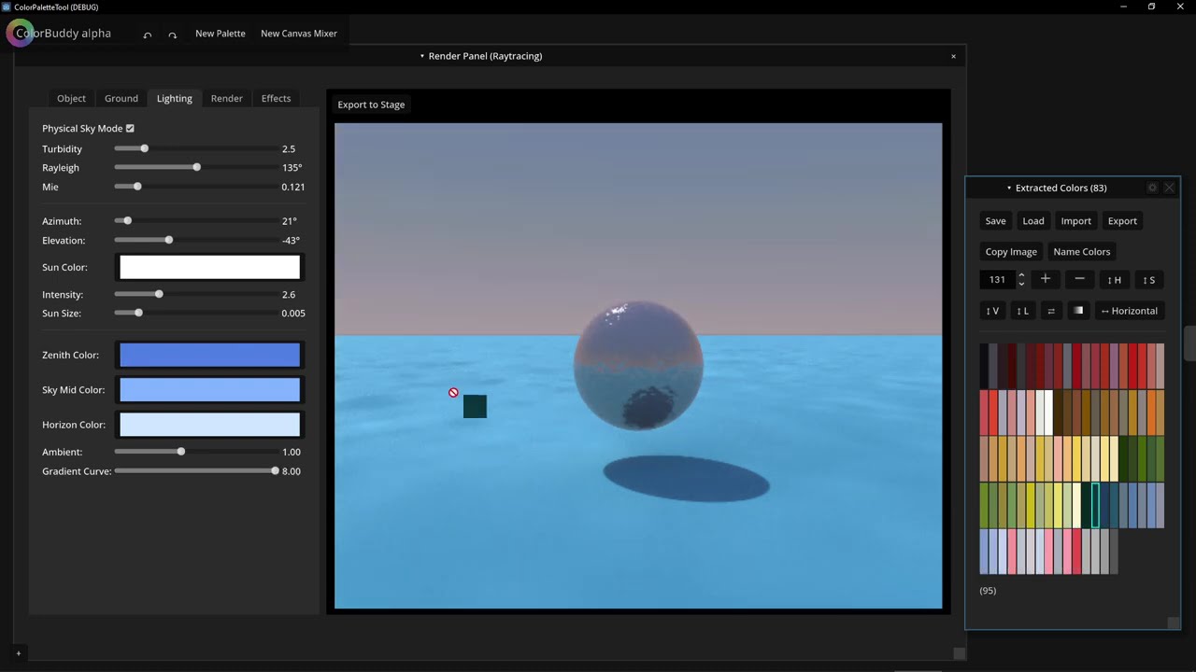Click the gradient square icon button
1196x672 pixels.
1078,311
